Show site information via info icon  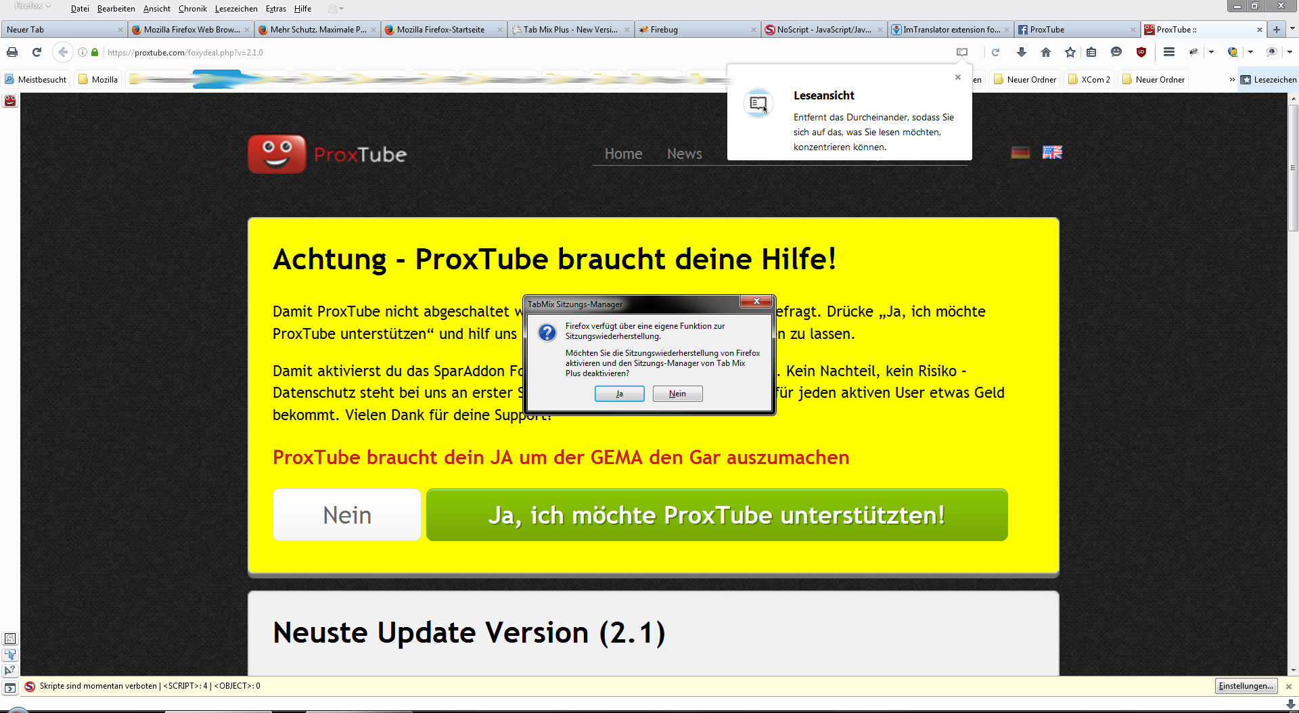coord(83,52)
